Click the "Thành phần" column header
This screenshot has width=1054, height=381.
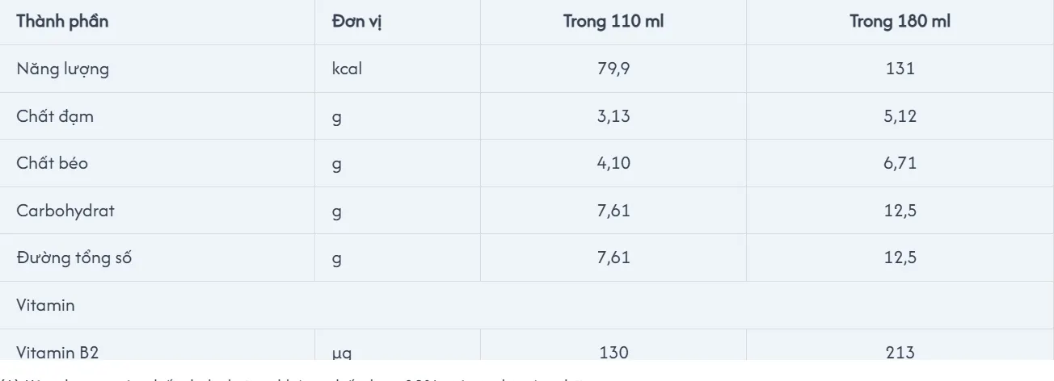tap(62, 22)
